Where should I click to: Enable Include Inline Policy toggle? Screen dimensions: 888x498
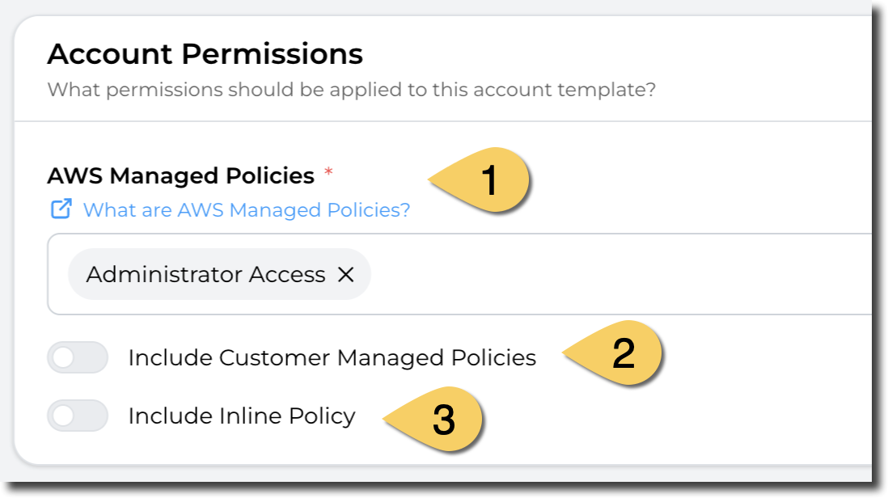(78, 416)
